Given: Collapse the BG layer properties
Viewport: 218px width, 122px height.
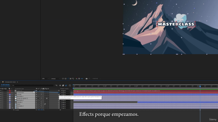Looking at the screenshot, I should [x=8, y=108].
